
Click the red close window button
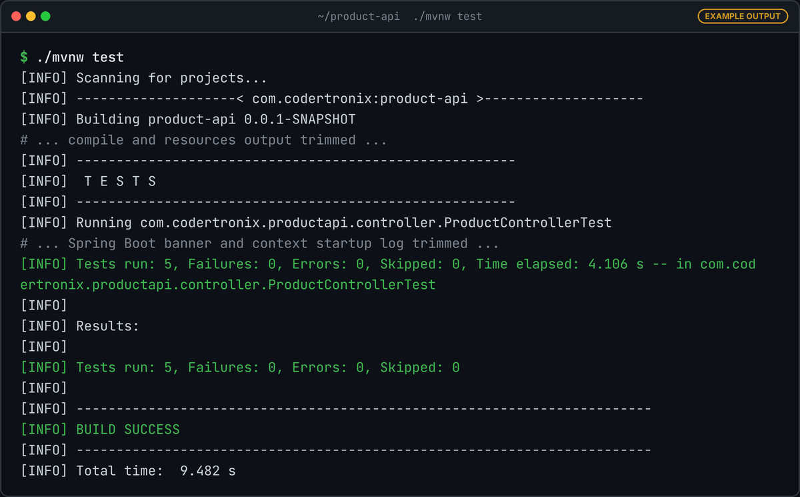coord(16,16)
